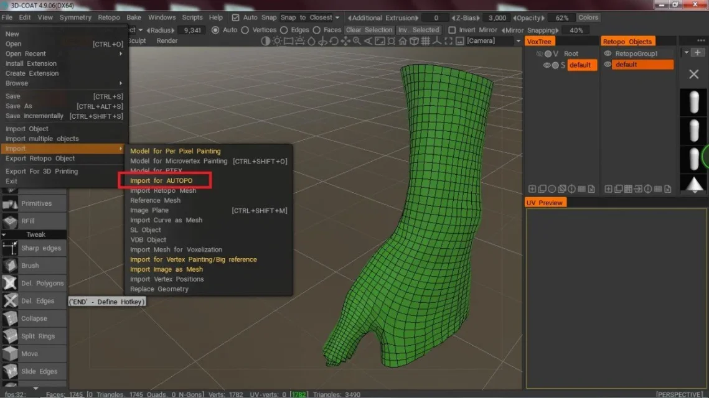709x398 pixels.
Task: Open the Bake menu
Action: 134,17
